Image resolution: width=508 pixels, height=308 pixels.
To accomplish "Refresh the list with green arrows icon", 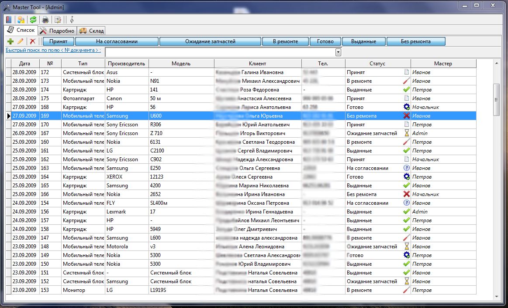I will pyautogui.click(x=33, y=20).
